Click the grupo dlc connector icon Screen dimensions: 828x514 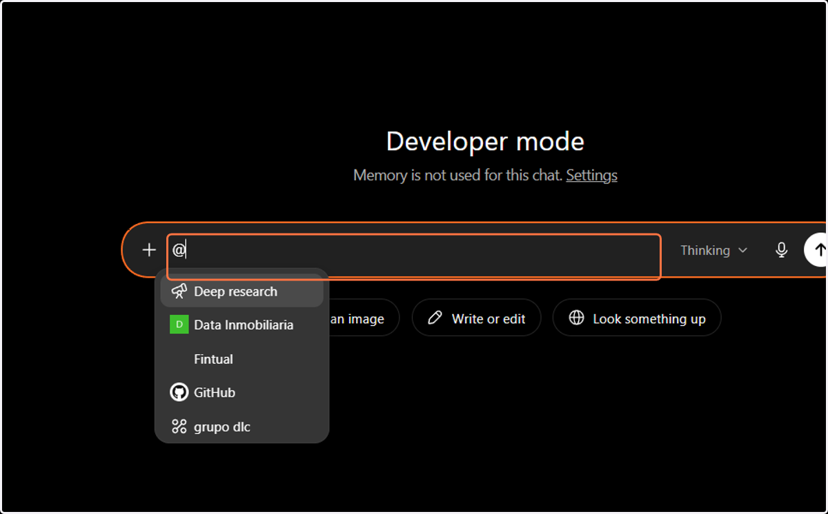tap(179, 426)
